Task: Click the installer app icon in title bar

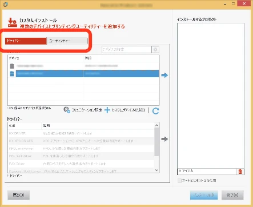Action: click(5, 5)
